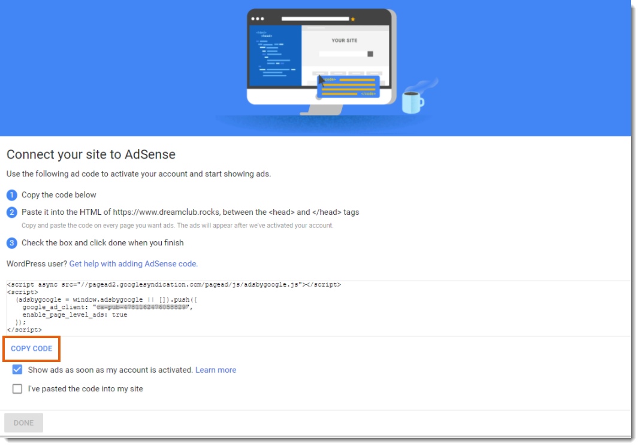Click inside the ad code text box
The height and width of the screenshot is (447, 640).
(360, 308)
